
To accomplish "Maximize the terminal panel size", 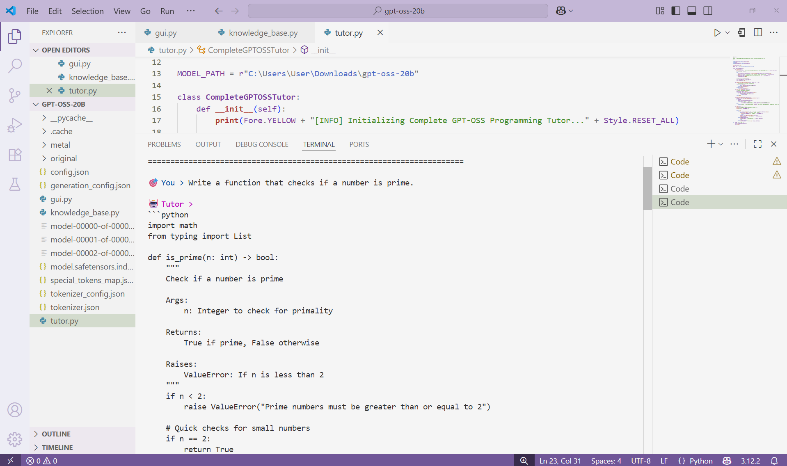I will 757,144.
